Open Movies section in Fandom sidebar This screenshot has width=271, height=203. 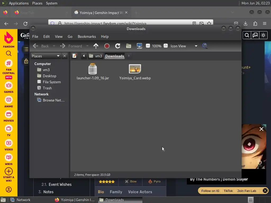[9, 117]
